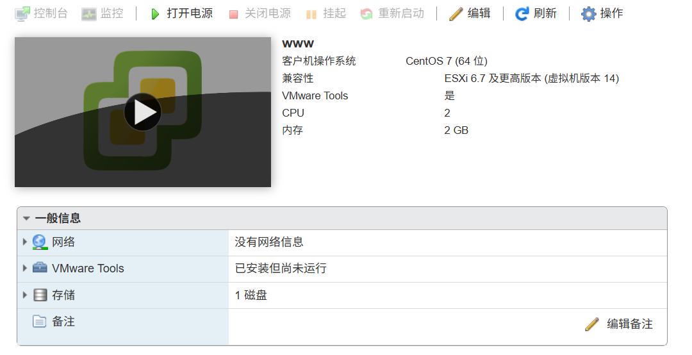Expand the 网络 row arrow

tap(25, 242)
